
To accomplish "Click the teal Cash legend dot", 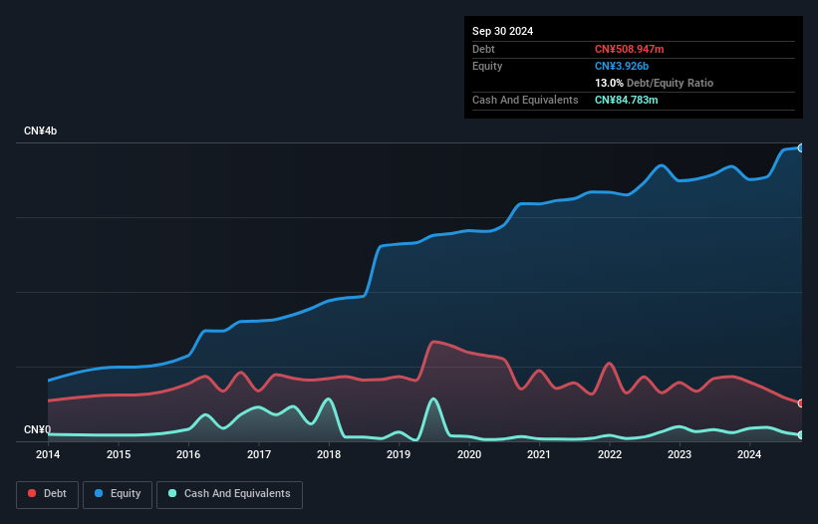I will point(172,493).
